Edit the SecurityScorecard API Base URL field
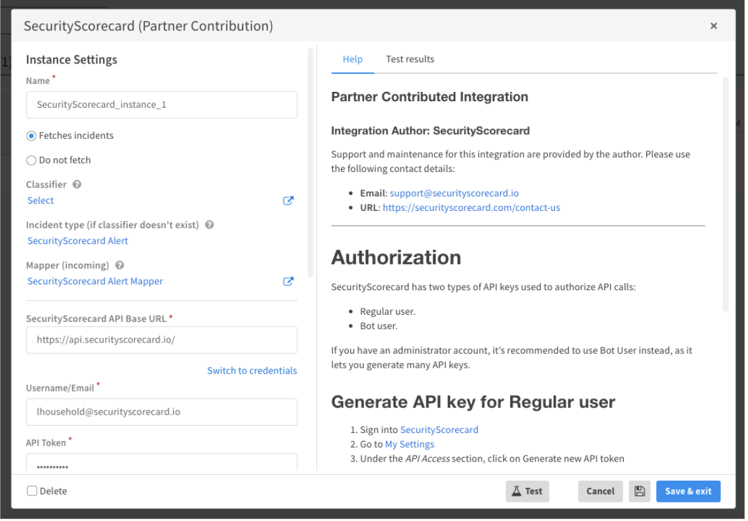Screen dimensions: 748x521 pyautogui.click(x=162, y=342)
